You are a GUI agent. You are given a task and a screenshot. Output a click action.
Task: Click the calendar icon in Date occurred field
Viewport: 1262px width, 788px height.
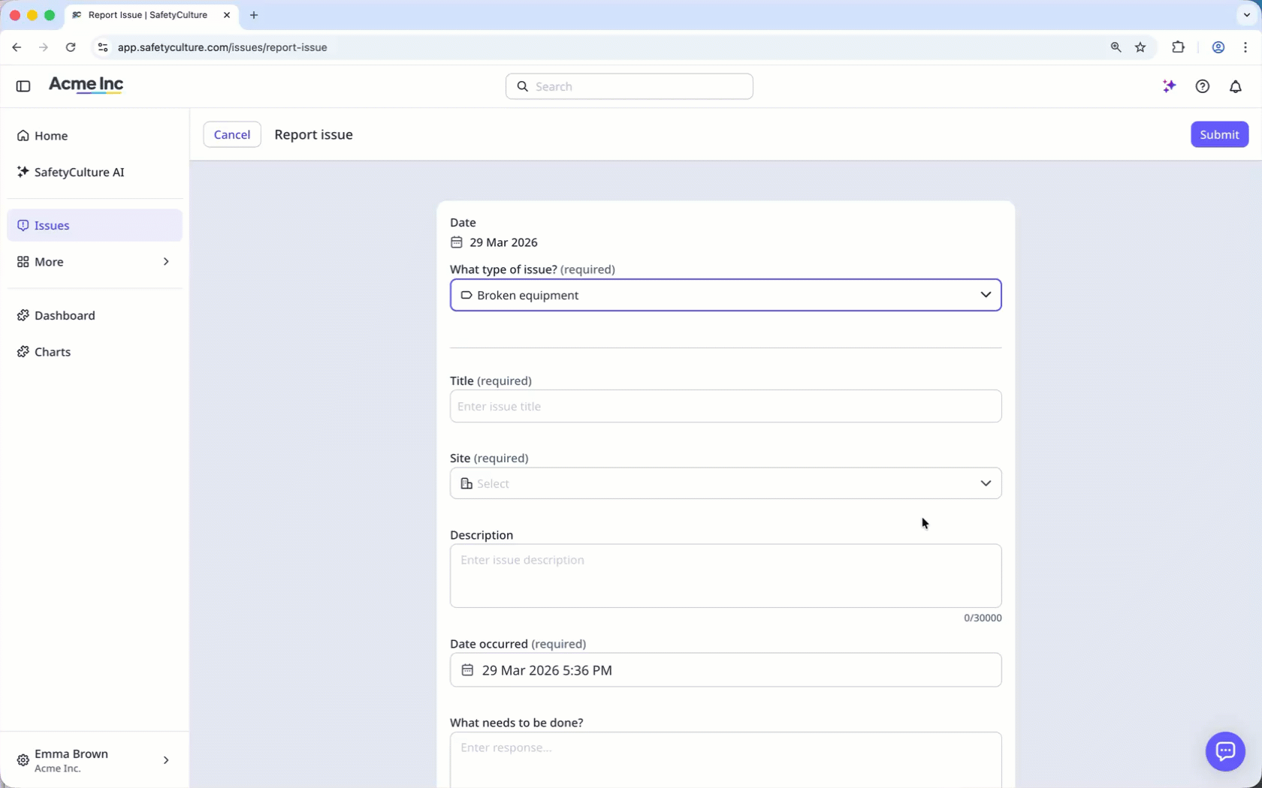467,670
